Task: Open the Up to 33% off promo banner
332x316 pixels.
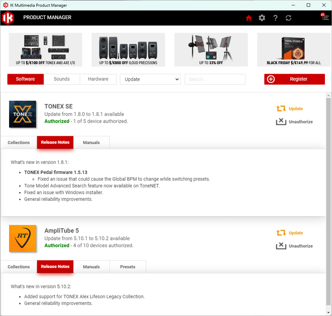Action: (x=211, y=50)
